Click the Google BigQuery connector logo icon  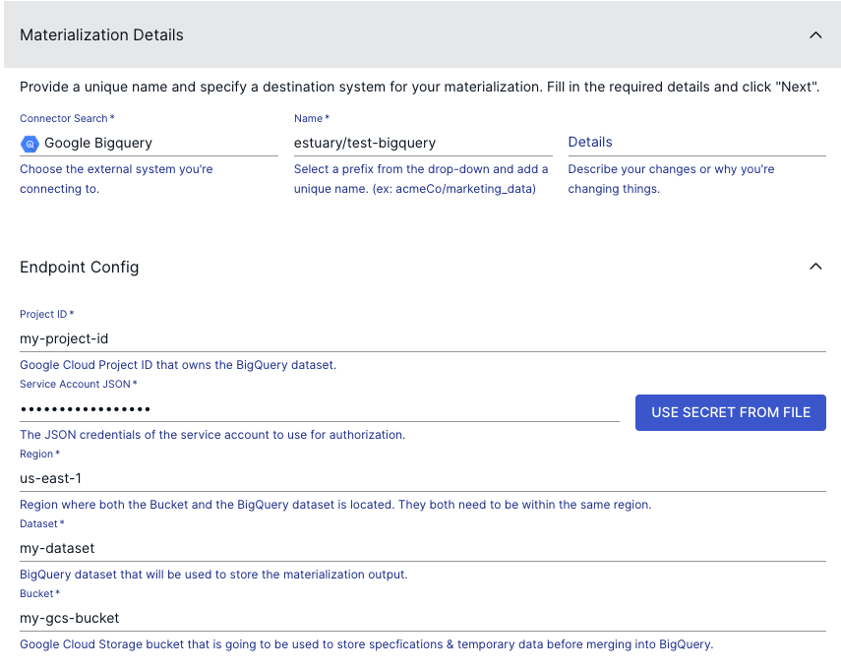[29, 143]
